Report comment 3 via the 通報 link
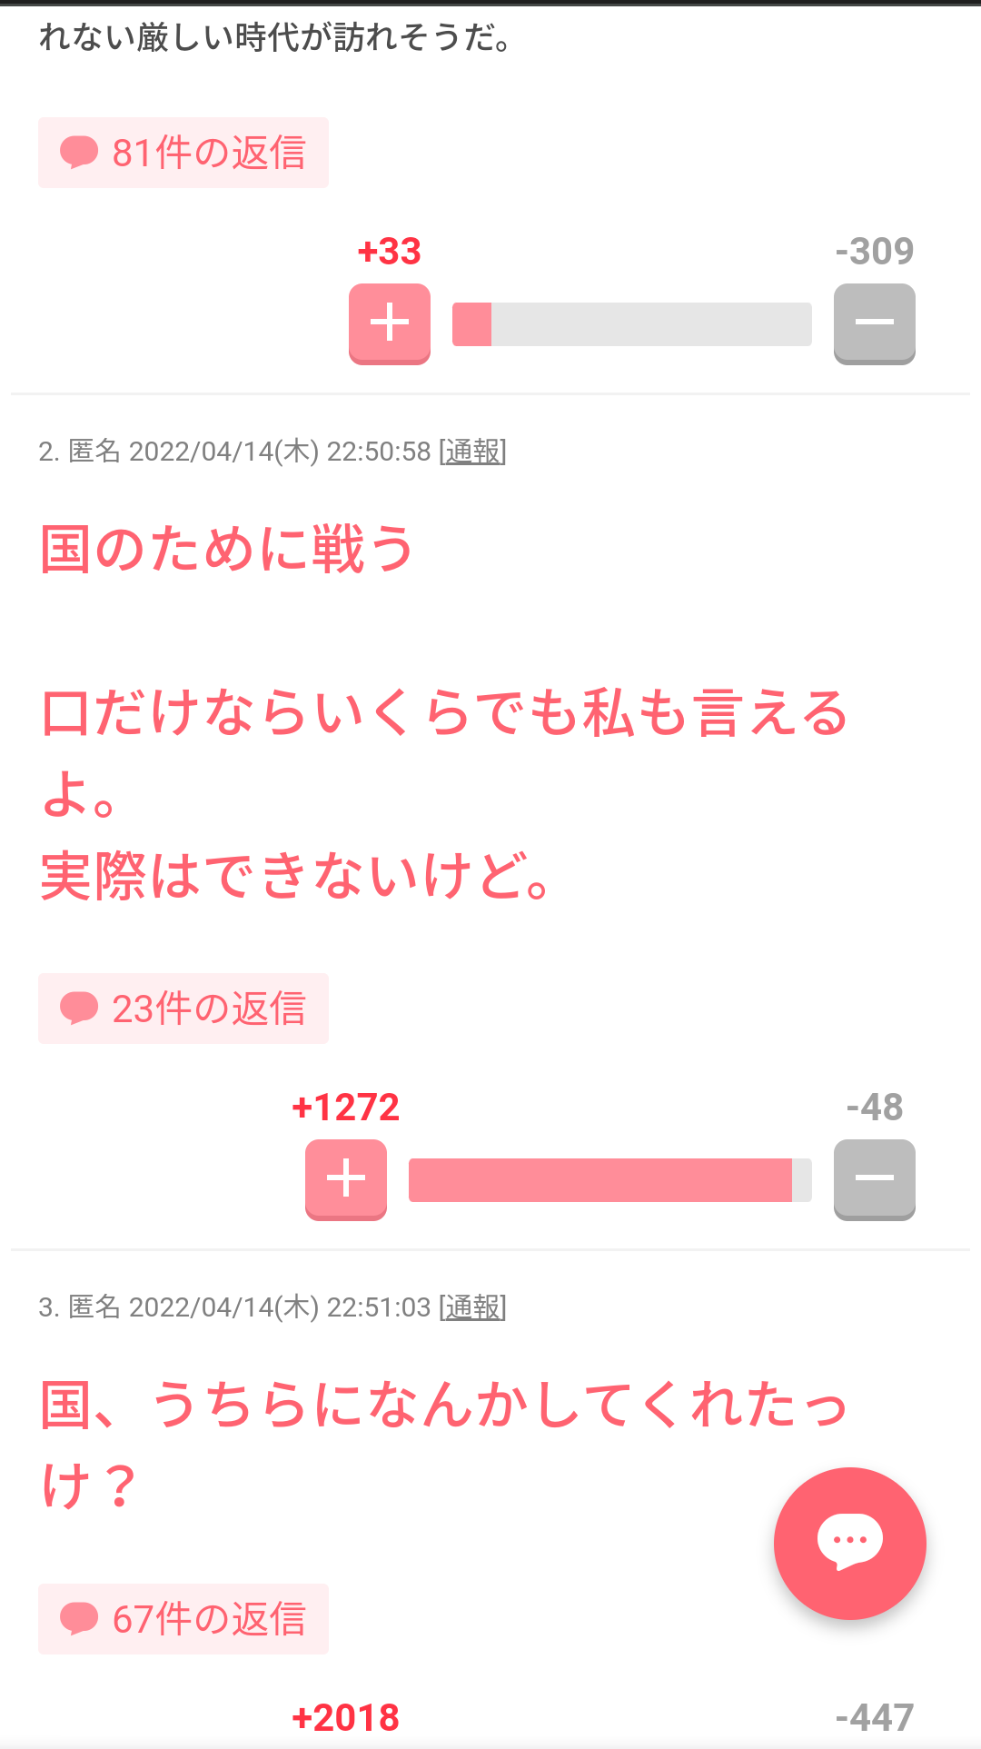Image resolution: width=981 pixels, height=1749 pixels. pyautogui.click(x=472, y=1307)
